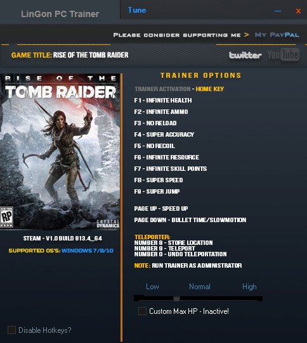
Task: Click 'F7 - Infinite Skill Points' option
Action: pos(171,169)
